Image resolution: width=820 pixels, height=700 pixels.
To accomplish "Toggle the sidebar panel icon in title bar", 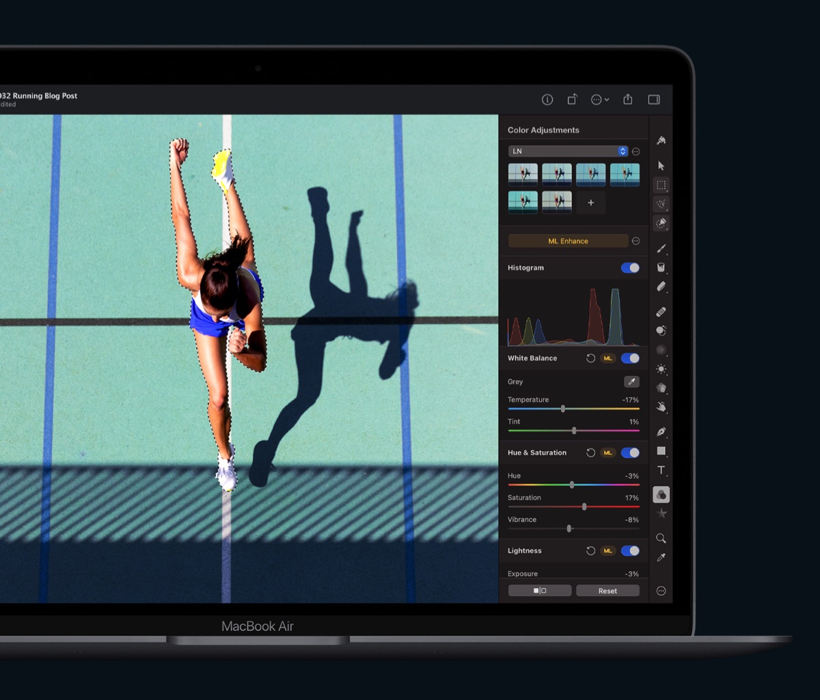I will click(x=654, y=99).
